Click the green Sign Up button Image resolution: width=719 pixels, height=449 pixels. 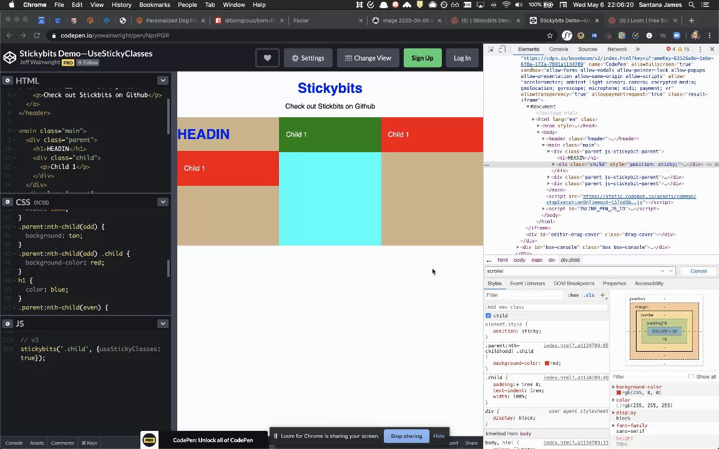(x=423, y=58)
